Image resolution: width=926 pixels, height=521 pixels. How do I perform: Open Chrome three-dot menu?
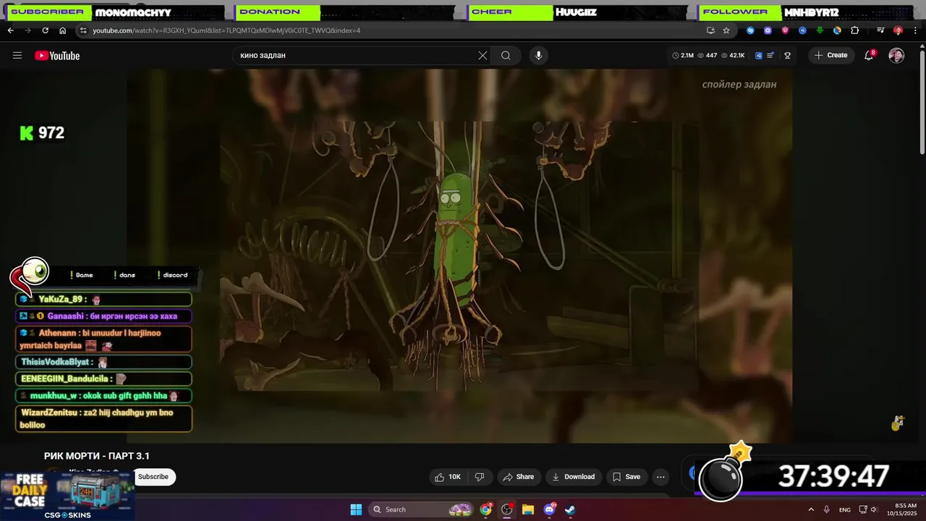915,30
